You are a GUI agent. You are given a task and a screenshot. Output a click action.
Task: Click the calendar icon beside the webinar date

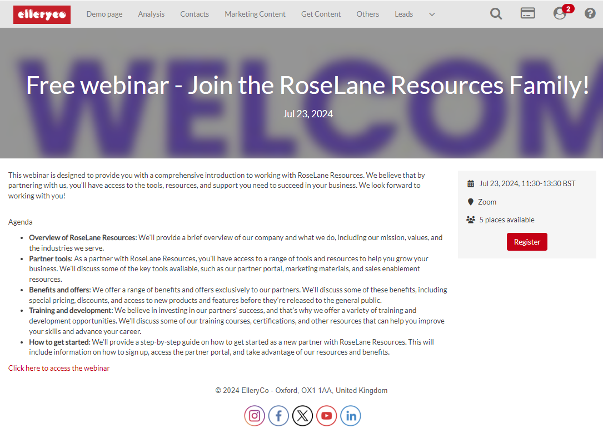tap(470, 183)
